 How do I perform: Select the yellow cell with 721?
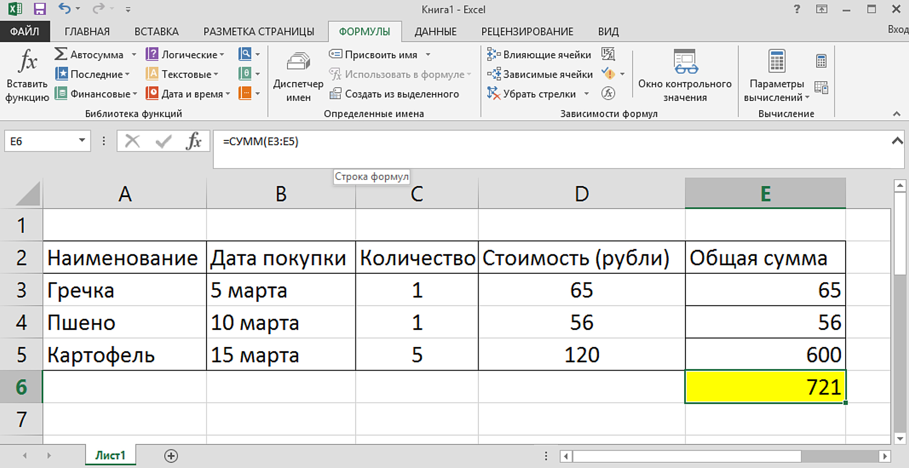[x=765, y=387]
